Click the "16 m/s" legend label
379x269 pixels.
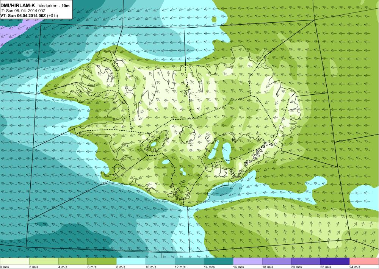(x=238, y=267)
